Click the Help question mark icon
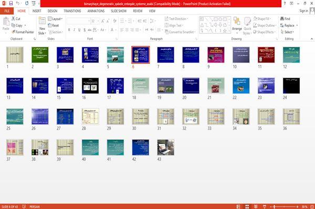Viewport: 315px width, 209px height. (x=285, y=4)
